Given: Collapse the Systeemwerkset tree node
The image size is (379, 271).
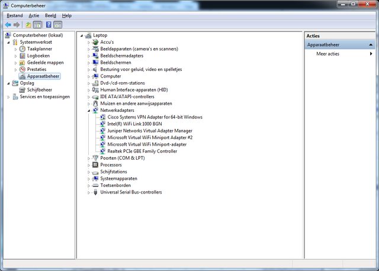Looking at the screenshot, I should pos(8,43).
